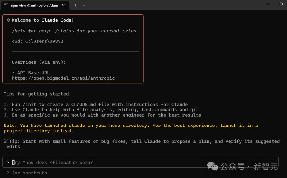Viewport: 287px width, 178px height.
Task: Click the terminal icon on the tab
Action: 6,5
